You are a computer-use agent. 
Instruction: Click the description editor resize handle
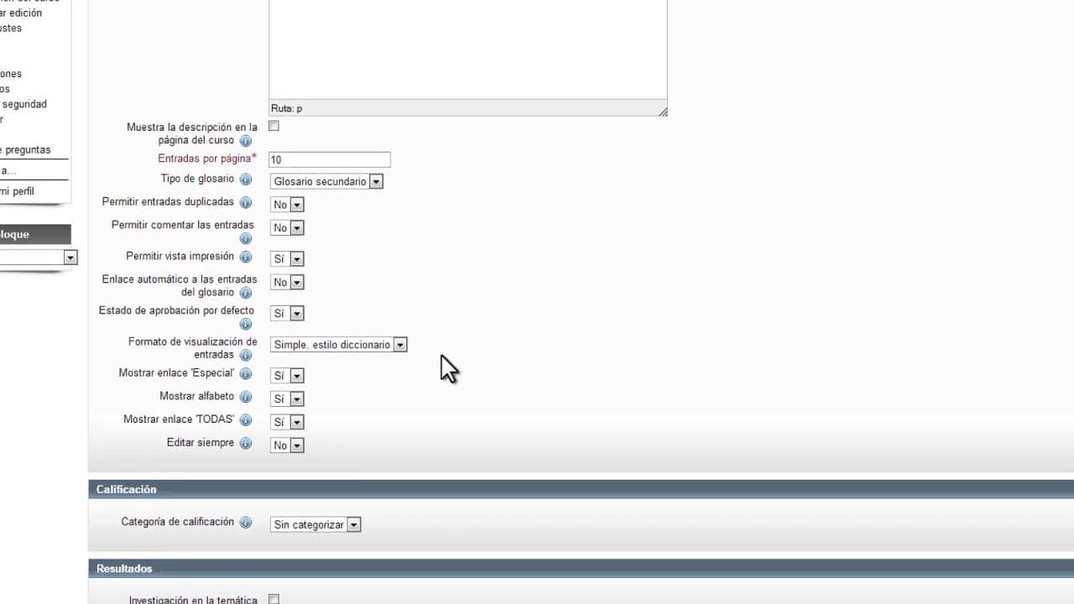662,111
